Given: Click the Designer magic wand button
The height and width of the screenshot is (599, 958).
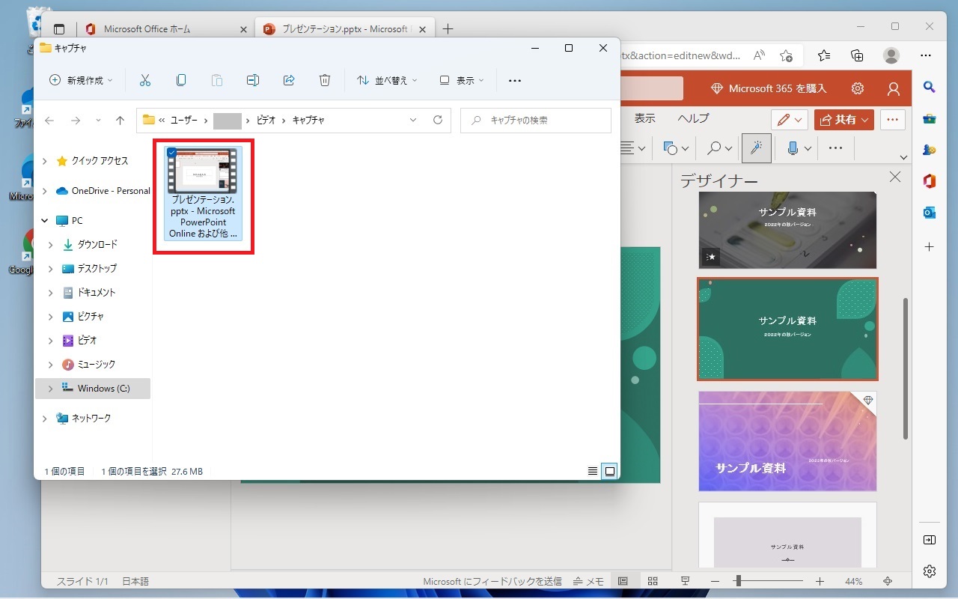Looking at the screenshot, I should (x=756, y=148).
